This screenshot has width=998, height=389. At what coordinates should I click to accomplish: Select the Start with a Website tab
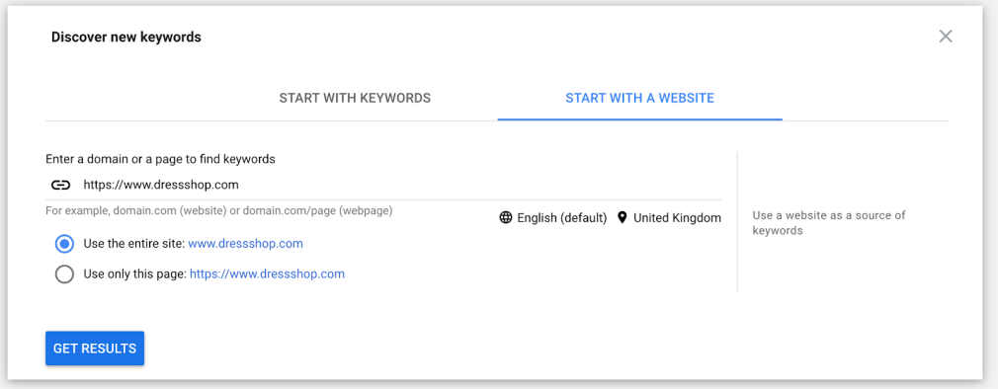[x=639, y=99]
